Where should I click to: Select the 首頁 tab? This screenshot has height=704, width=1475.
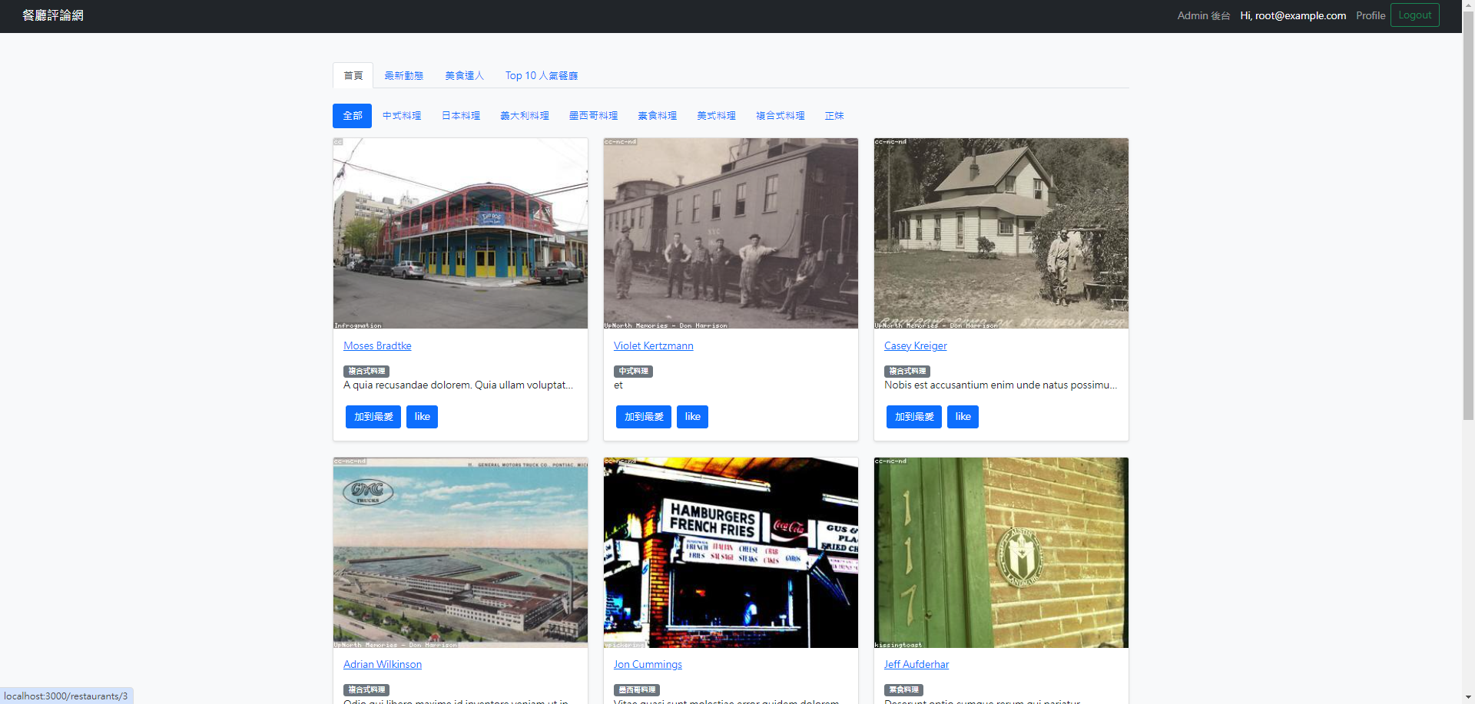tap(353, 75)
